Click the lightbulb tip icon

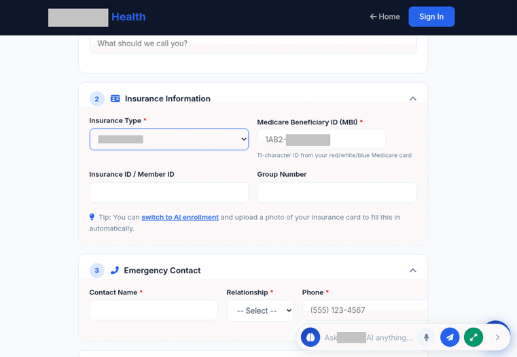[92, 217]
